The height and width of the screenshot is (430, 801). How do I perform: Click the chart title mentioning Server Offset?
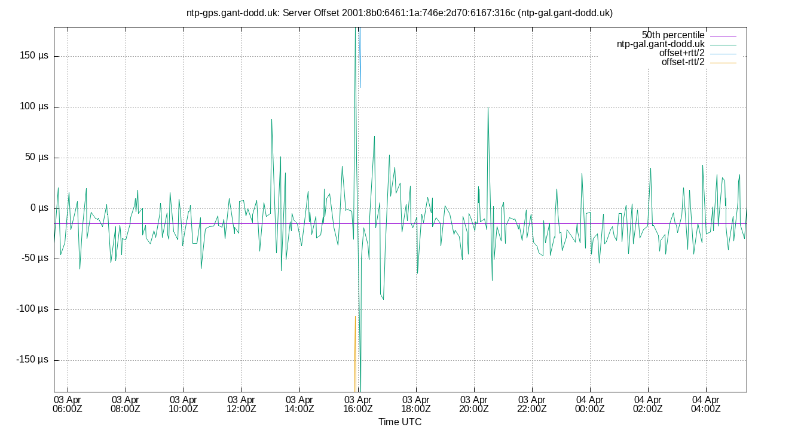(x=400, y=11)
